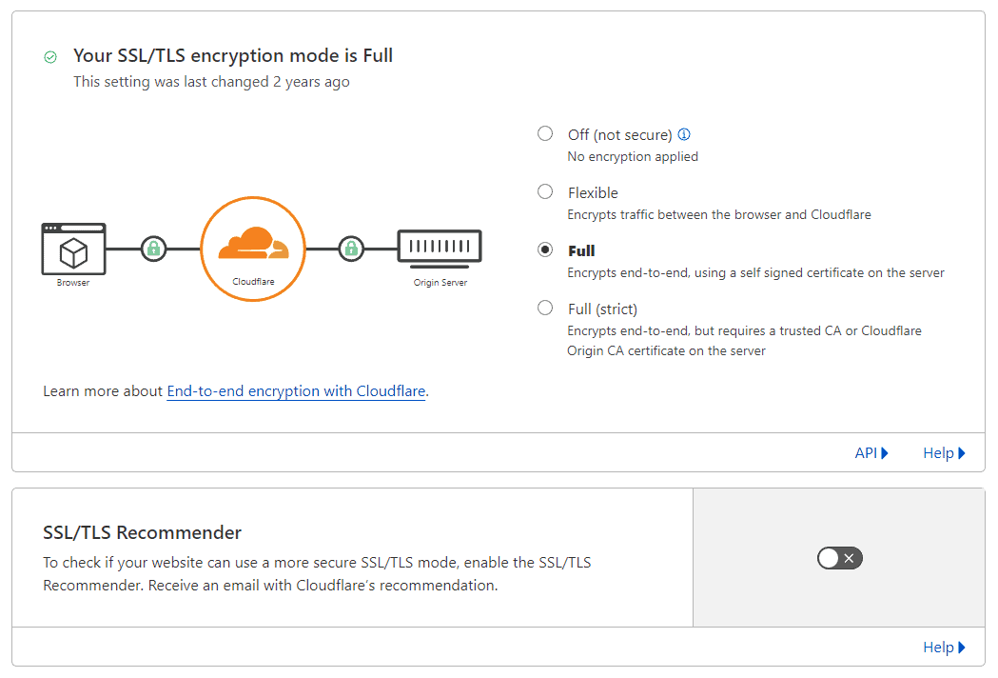The height and width of the screenshot is (678, 998).
Task: Click the Origin Server icon in diagram
Action: (x=439, y=248)
